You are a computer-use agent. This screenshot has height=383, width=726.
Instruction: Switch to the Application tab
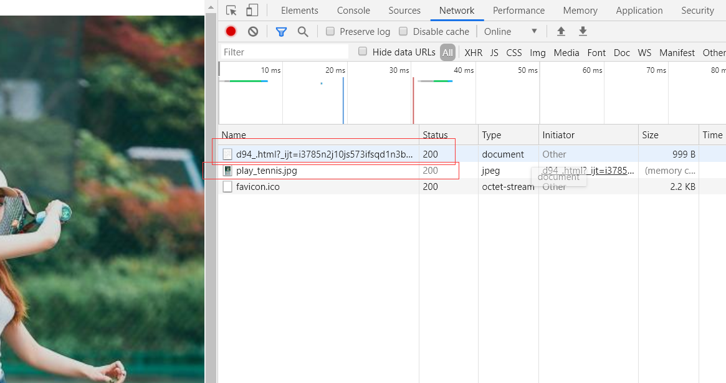pyautogui.click(x=639, y=10)
